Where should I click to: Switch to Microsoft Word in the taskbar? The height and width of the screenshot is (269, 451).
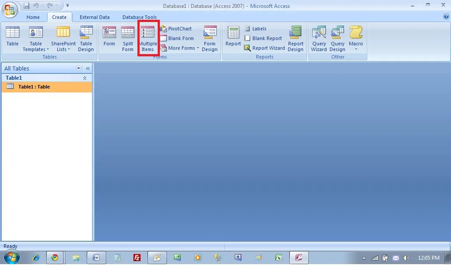96,258
